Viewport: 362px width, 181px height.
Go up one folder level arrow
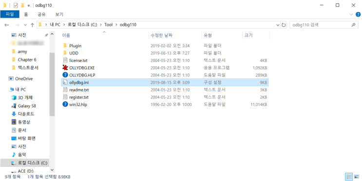[x=32, y=25]
